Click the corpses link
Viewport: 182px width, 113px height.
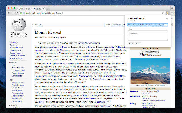coord(42,102)
